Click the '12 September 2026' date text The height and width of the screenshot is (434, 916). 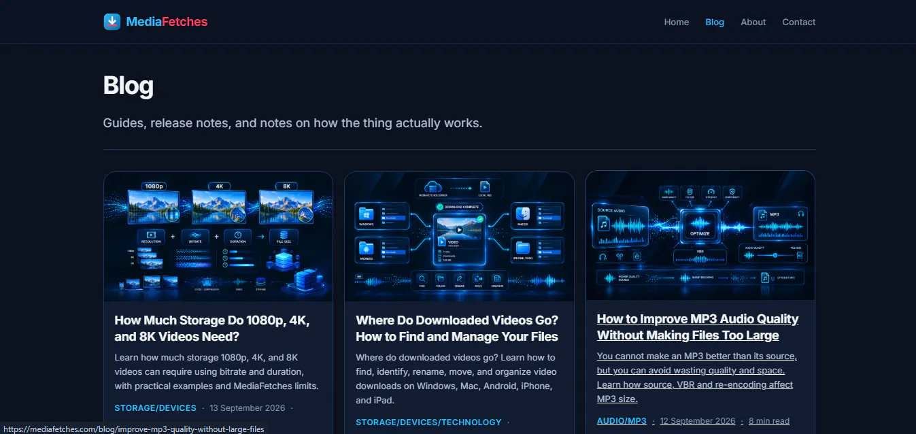(x=698, y=421)
